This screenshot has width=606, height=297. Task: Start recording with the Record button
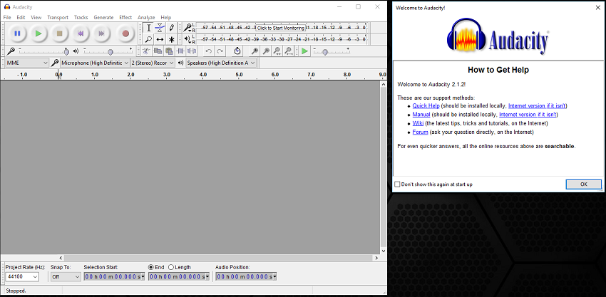point(125,33)
